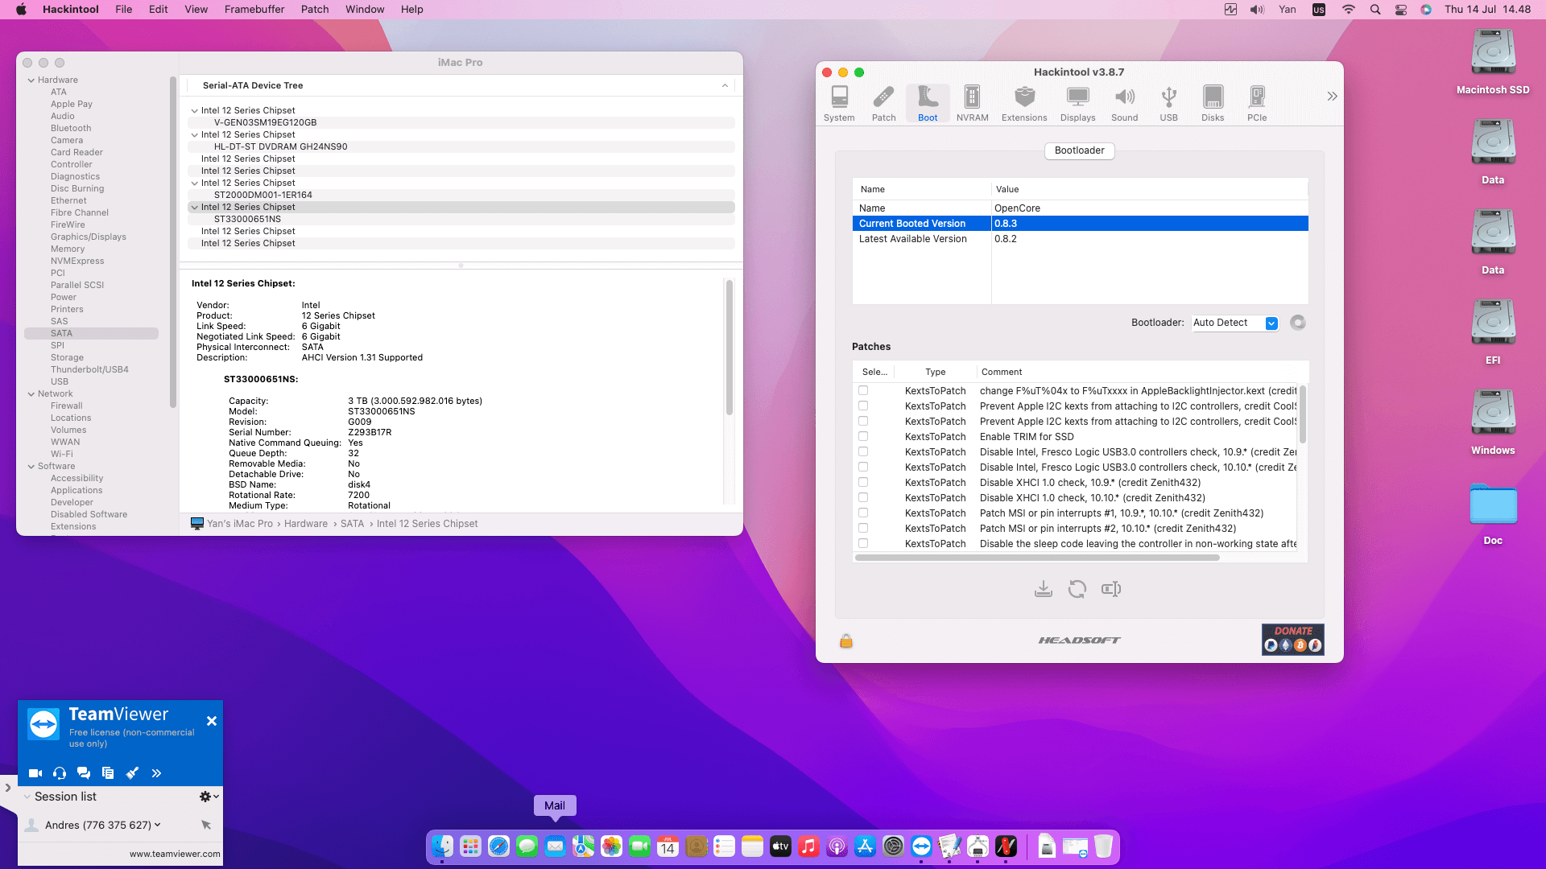This screenshot has width=1546, height=869.
Task: Click the lock icon in Hackintool
Action: click(846, 640)
